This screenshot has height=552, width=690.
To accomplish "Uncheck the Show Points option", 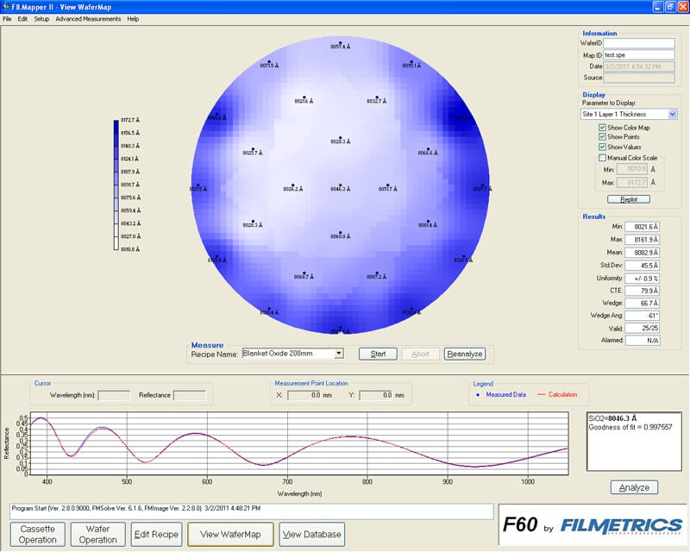I will [x=602, y=137].
